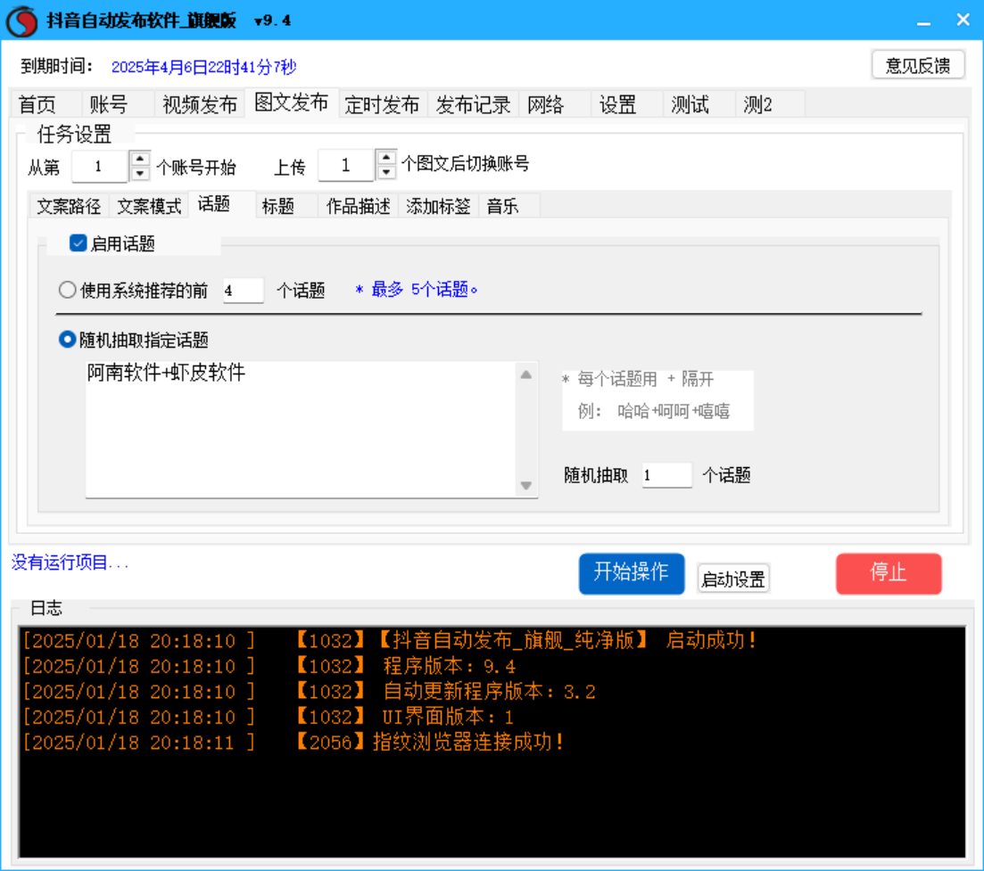Click the 随机抽取 topic count field
The width and height of the screenshot is (984, 871).
coord(666,474)
